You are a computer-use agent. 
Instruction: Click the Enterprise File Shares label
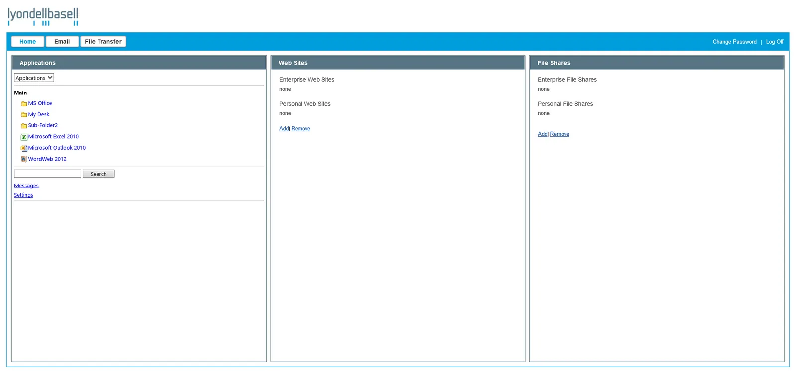567,80
